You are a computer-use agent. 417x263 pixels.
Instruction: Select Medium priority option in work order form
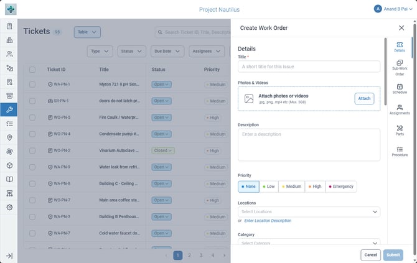[x=292, y=187]
